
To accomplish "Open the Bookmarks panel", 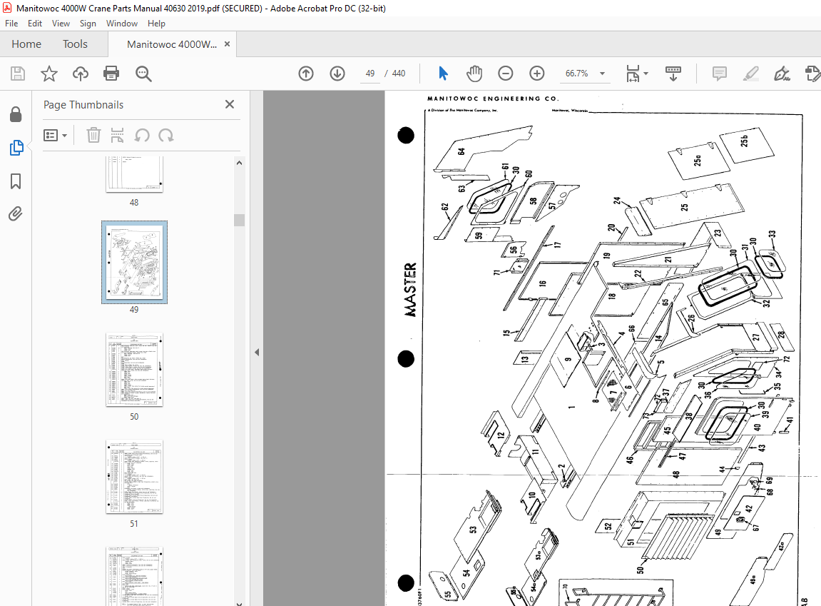I will (16, 181).
